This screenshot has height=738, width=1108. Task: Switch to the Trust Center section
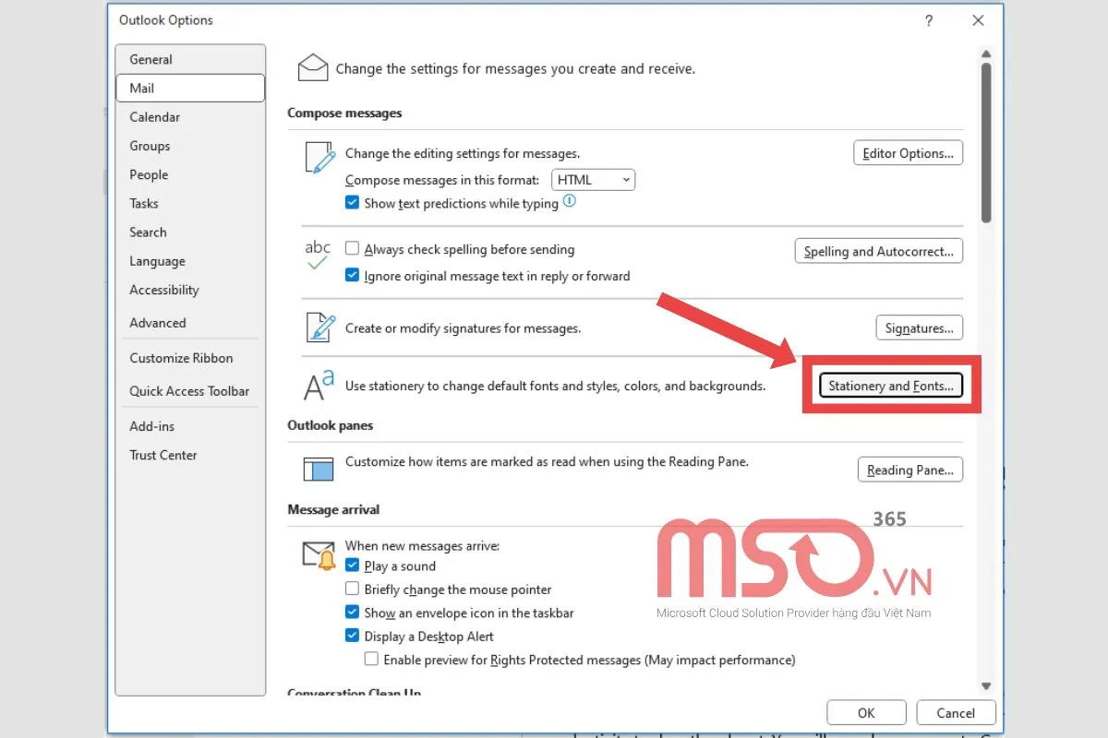coord(163,455)
